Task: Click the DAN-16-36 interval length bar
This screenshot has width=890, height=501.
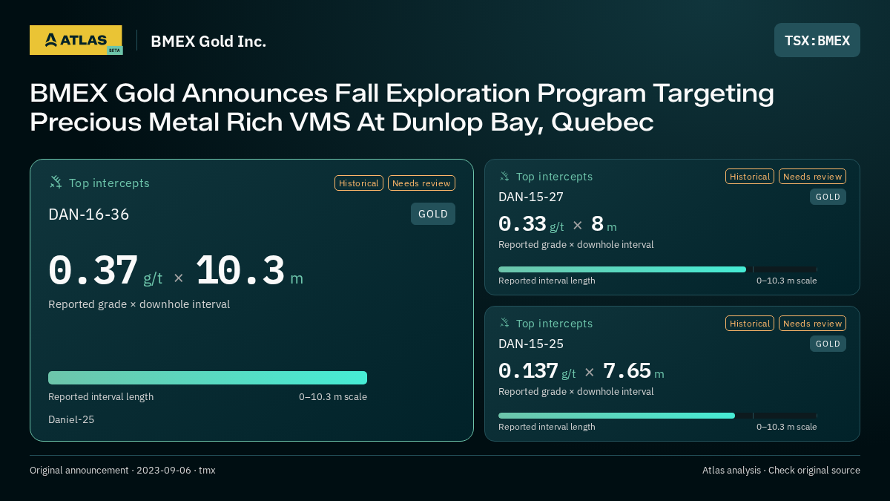Action: pos(208,378)
